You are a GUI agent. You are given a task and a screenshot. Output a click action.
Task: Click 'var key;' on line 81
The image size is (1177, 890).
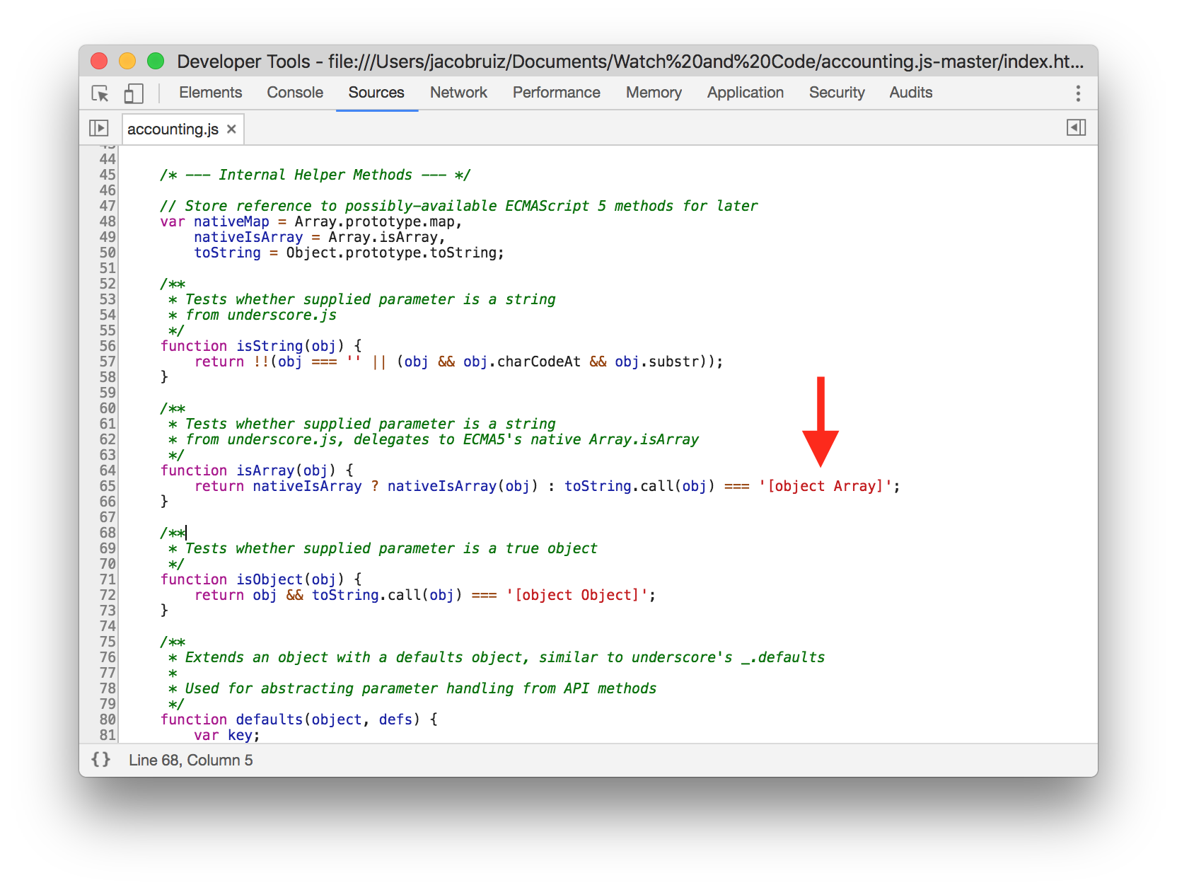227,735
